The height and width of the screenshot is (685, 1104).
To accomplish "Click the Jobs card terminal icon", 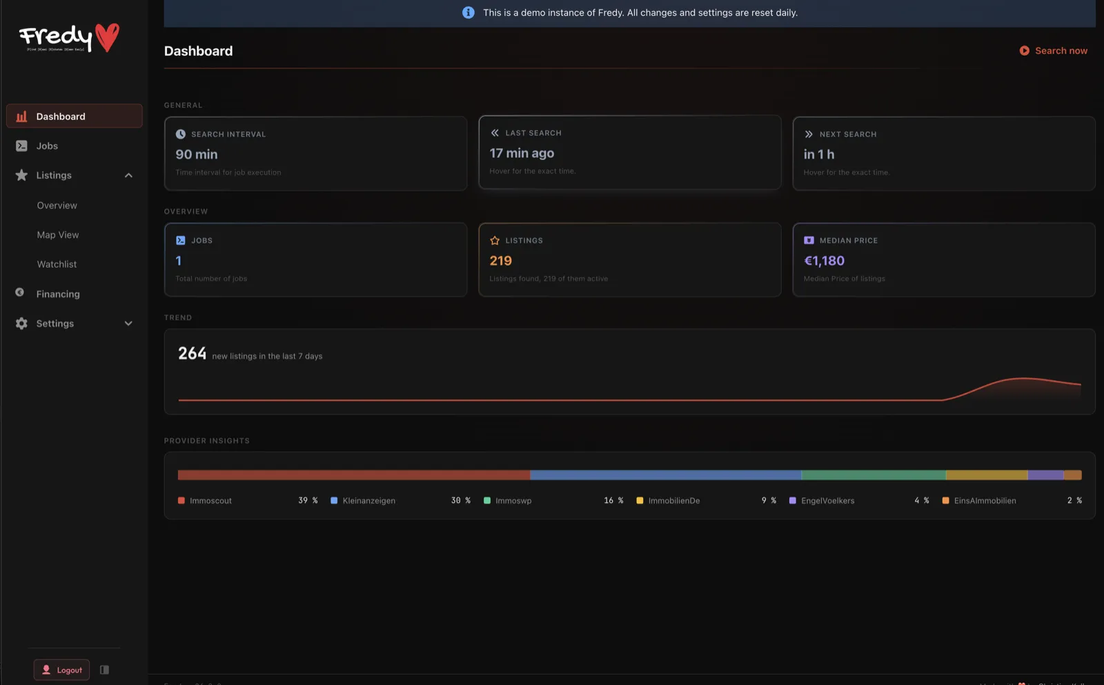I will [x=181, y=241].
